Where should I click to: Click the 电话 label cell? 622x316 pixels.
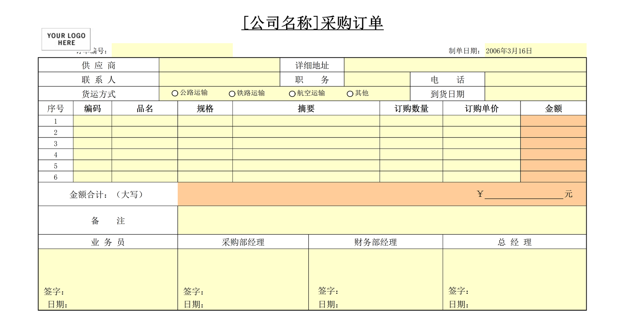pyautogui.click(x=447, y=79)
